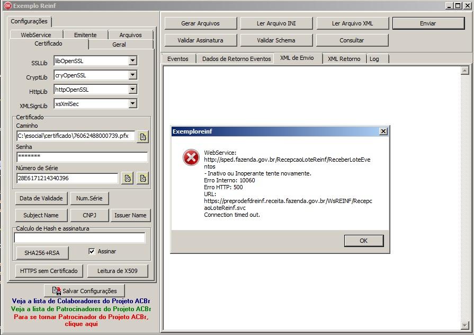Image resolution: width=474 pixels, height=335 pixels.
Task: Open the Configurações tab
Action: (x=29, y=21)
